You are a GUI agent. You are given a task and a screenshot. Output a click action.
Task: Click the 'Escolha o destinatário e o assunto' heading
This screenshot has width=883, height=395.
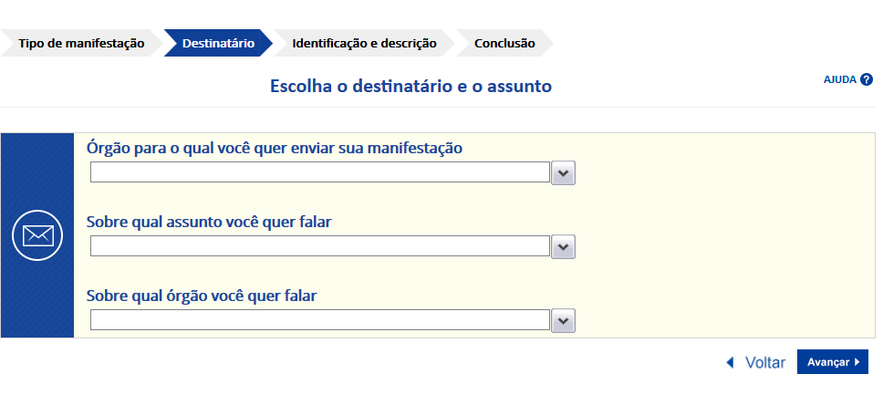point(410,87)
